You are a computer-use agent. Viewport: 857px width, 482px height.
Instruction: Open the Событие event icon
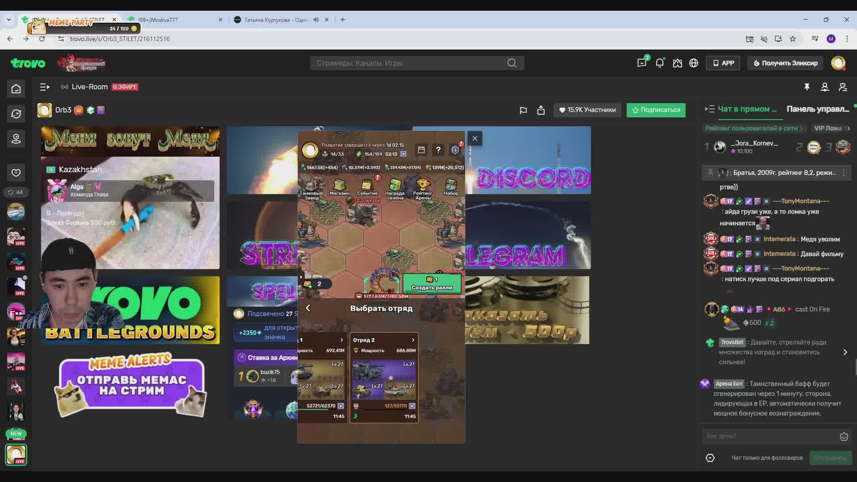pos(367,187)
